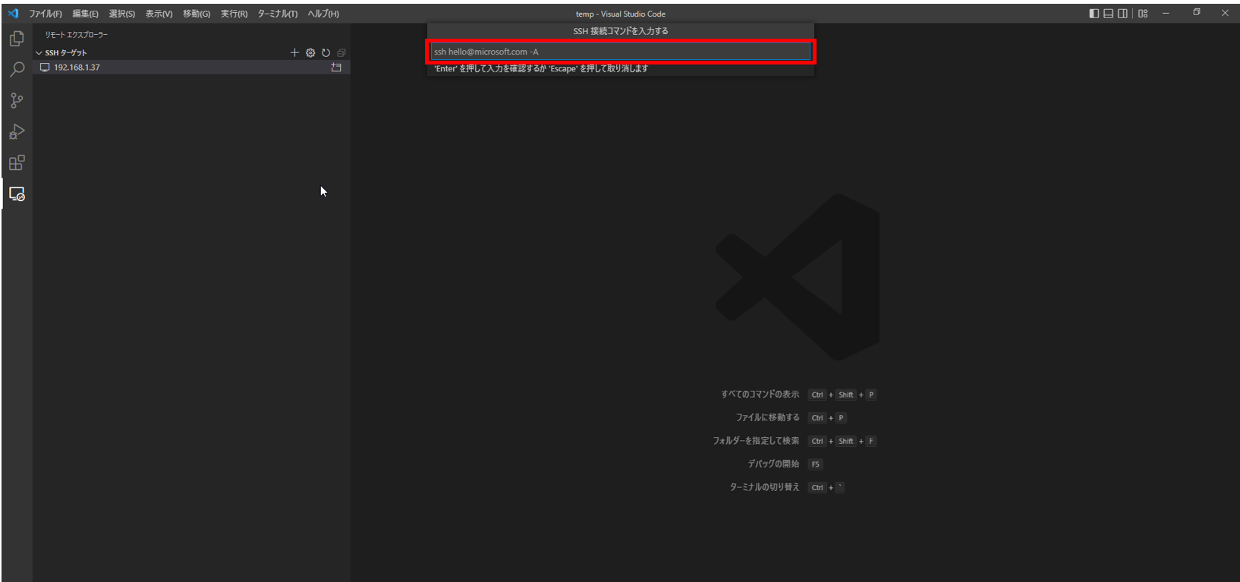Screen dimensions: 1240x582
Task: Click the すべてのコマンドの表示 shortcut hint
Action: pyautogui.click(x=760, y=395)
